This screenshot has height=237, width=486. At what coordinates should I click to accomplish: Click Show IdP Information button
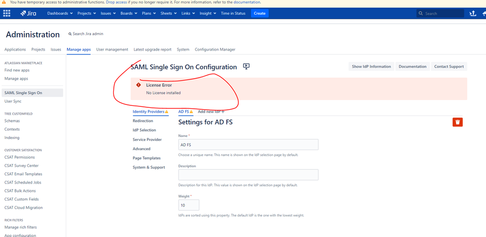(x=371, y=67)
